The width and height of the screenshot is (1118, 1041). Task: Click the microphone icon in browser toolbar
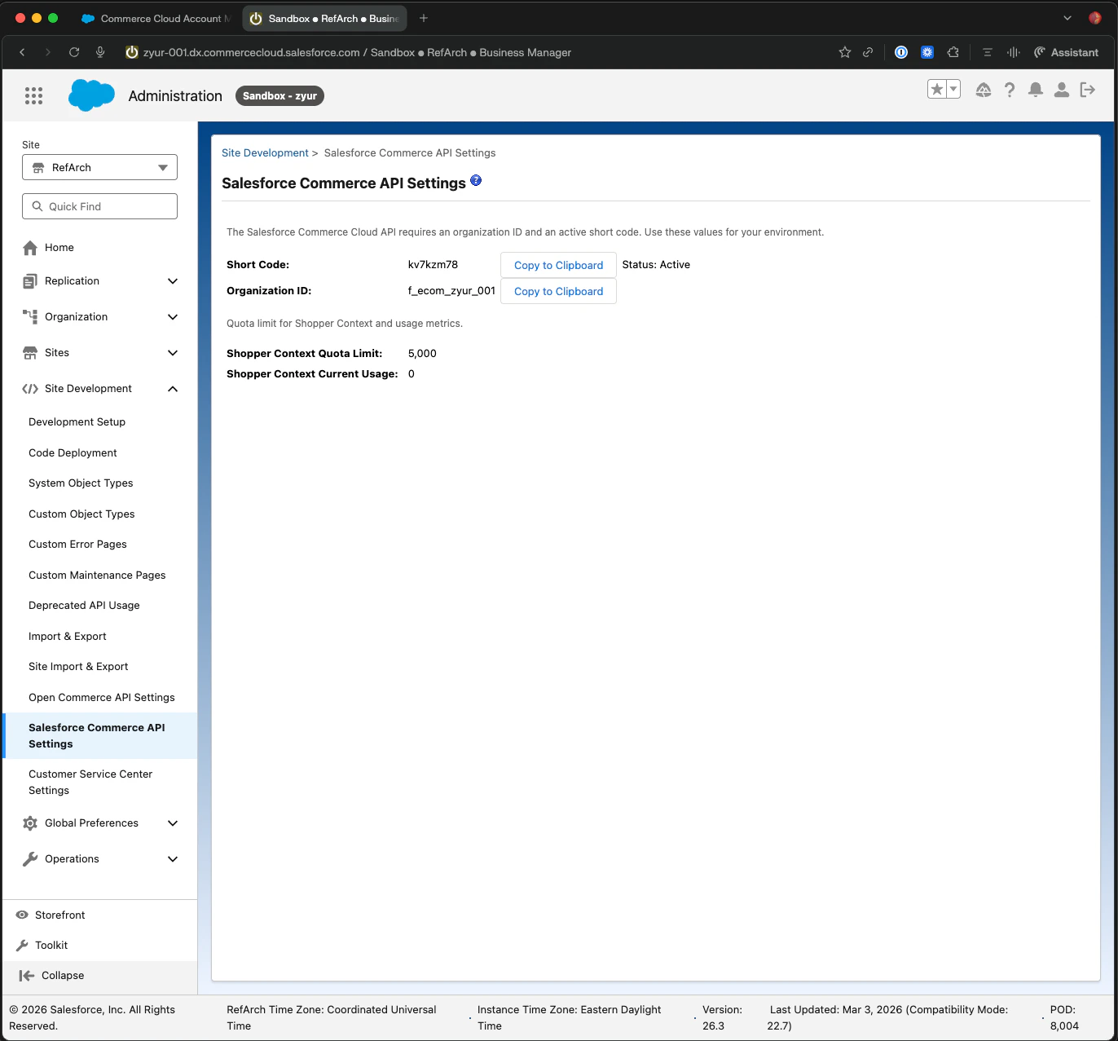100,52
